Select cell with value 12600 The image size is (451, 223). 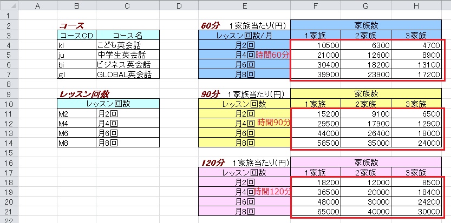click(366, 55)
